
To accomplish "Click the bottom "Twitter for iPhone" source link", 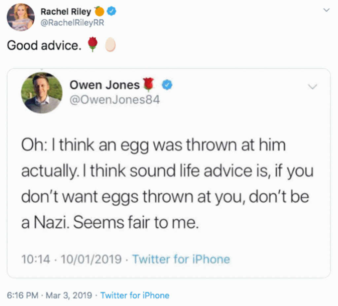I will point(135,295).
